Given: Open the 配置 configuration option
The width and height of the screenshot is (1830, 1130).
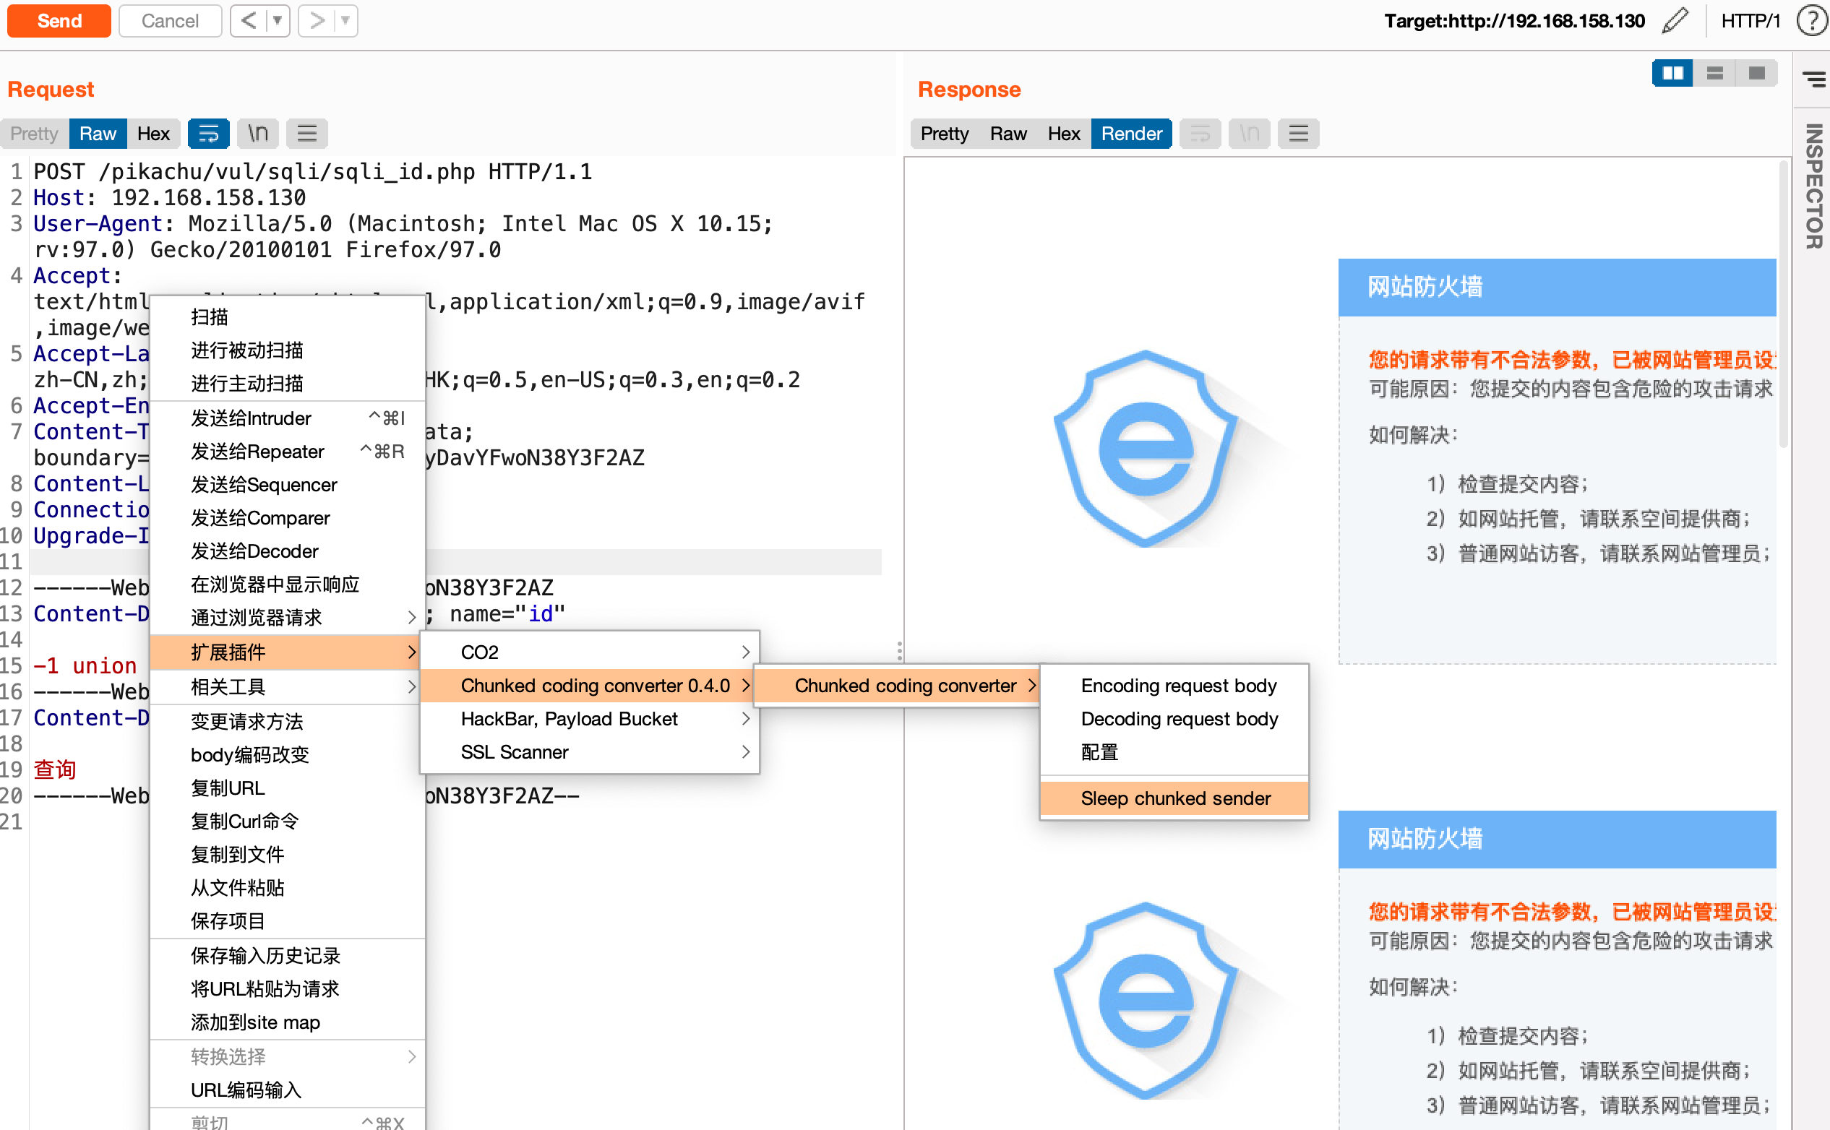Looking at the screenshot, I should [x=1174, y=753].
